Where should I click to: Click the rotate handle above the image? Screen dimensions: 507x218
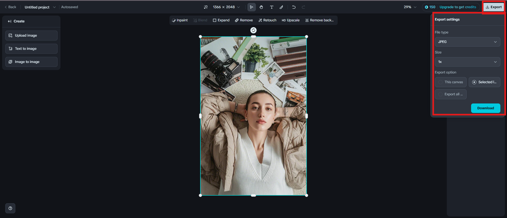253,30
